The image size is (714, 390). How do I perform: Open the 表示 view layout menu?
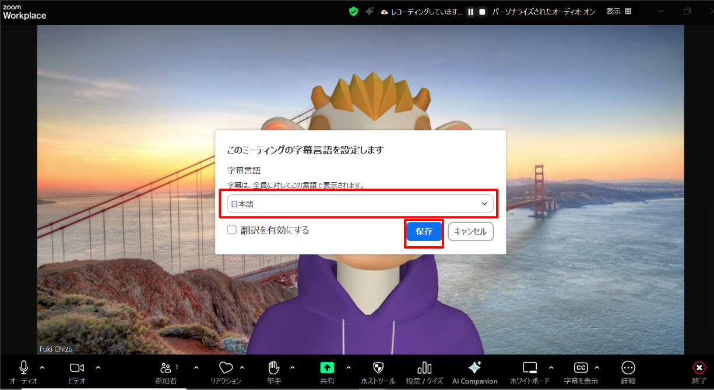[x=619, y=12]
